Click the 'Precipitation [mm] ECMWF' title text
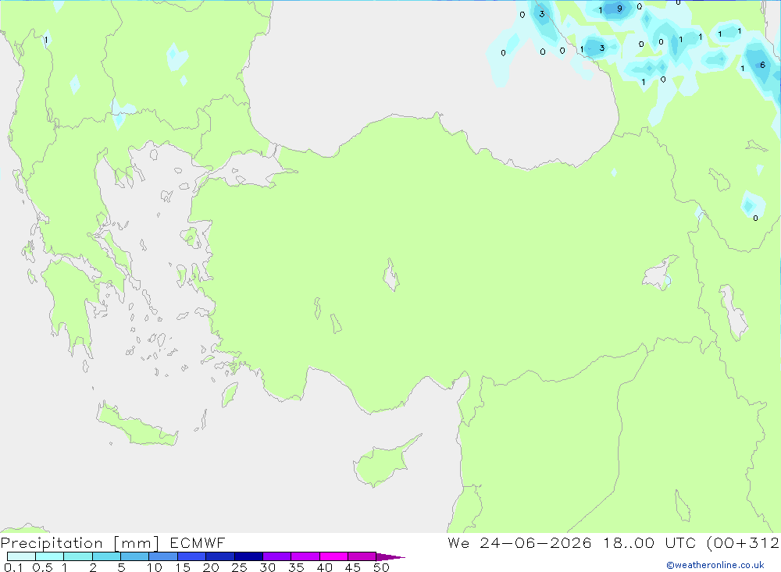The width and height of the screenshot is (781, 572). 112,542
